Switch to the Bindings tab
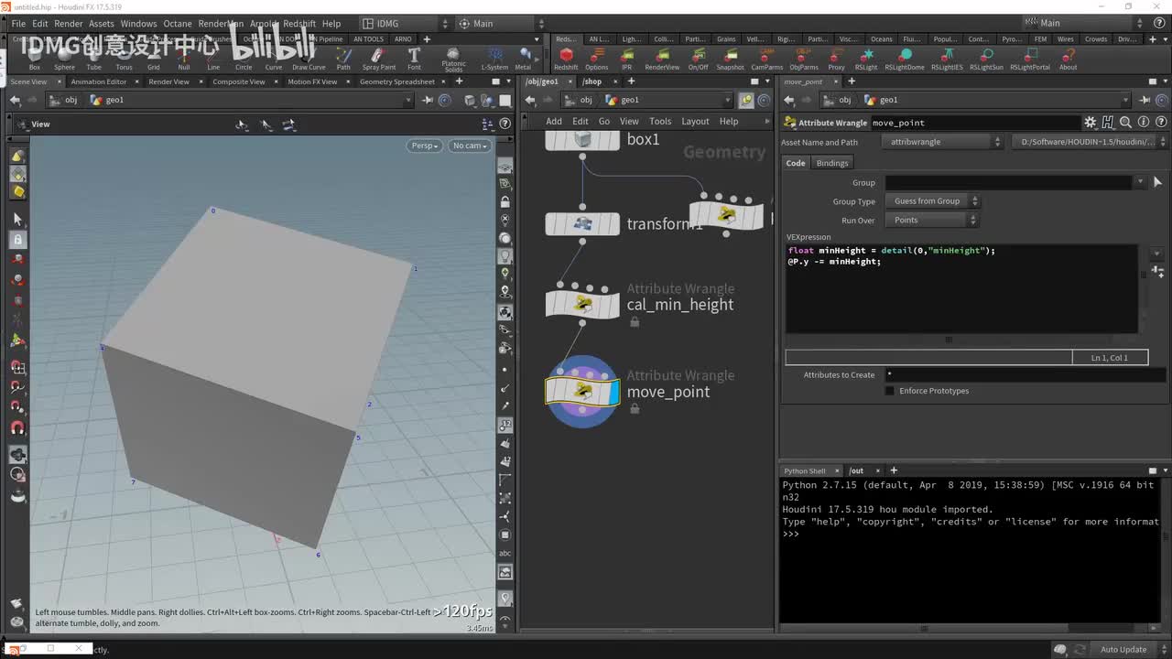Image resolution: width=1172 pixels, height=659 pixels. pyautogui.click(x=832, y=163)
